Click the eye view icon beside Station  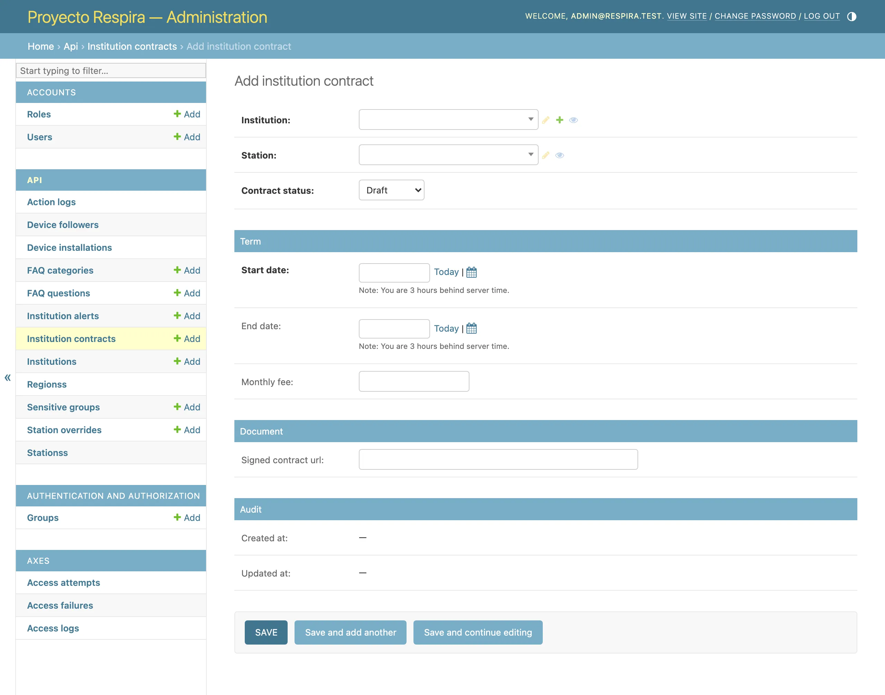560,155
